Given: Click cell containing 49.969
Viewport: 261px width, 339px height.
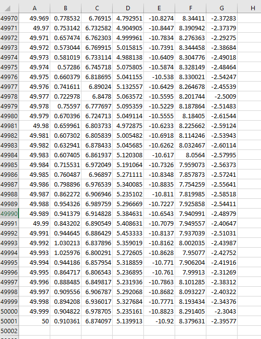Looking at the screenshot, I should (35, 19).
